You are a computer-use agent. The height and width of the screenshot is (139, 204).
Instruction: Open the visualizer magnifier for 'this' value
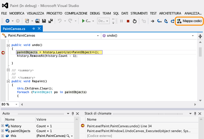tap(68, 136)
